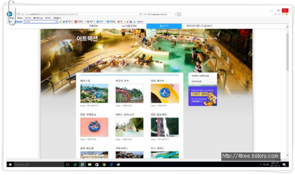
Task: Click the white bird taskbar icon
Action: click(x=118, y=165)
